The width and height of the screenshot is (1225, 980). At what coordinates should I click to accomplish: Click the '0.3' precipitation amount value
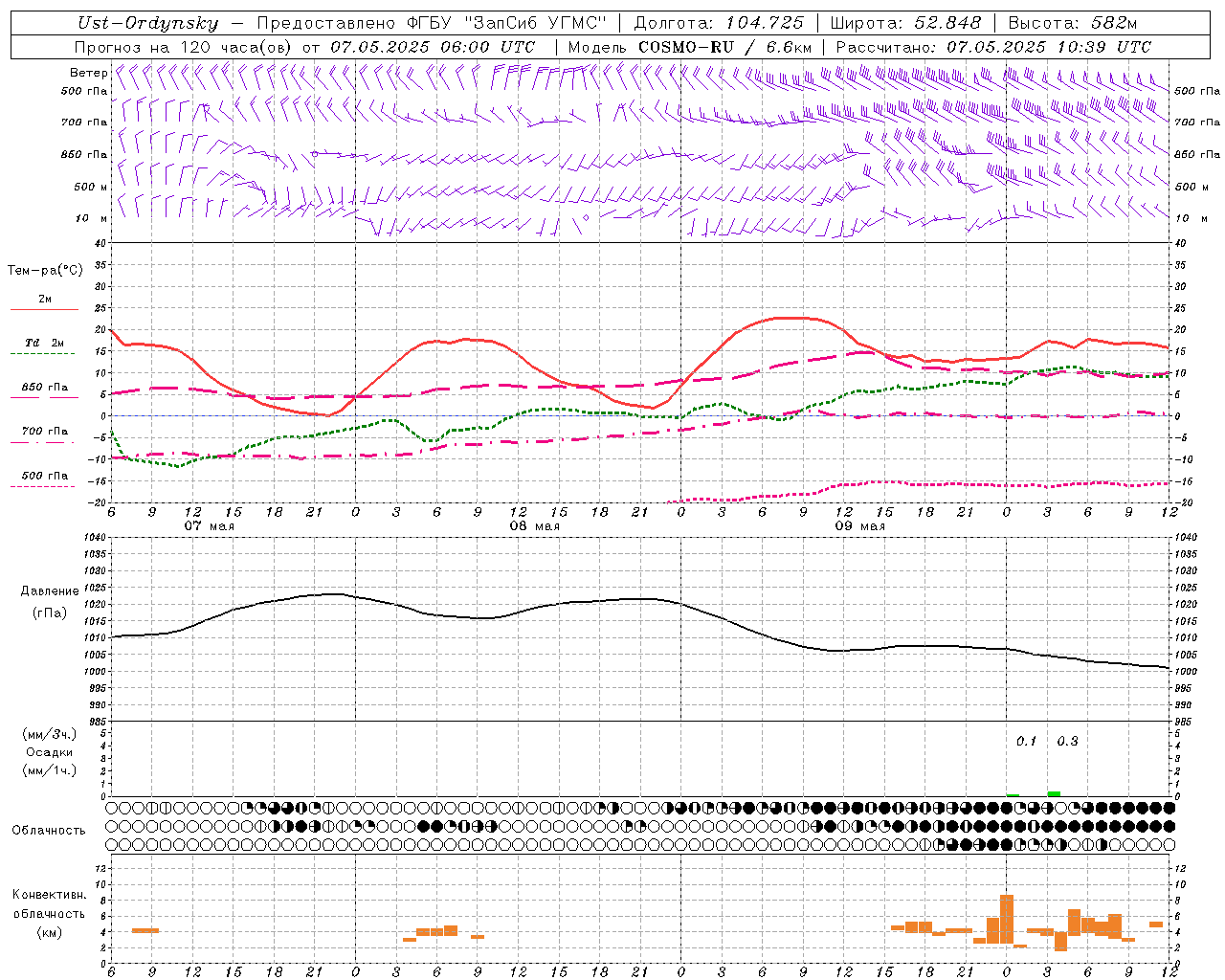pos(1067,741)
